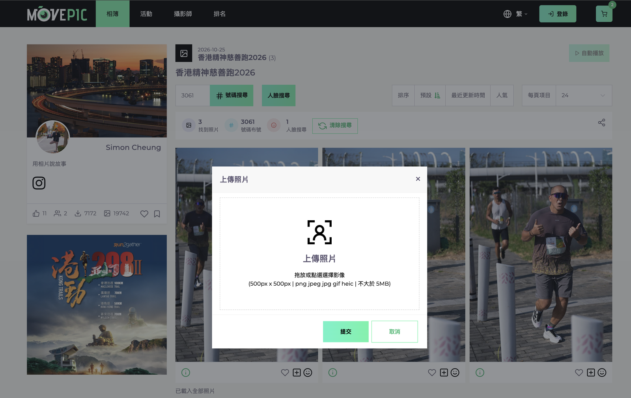Click the 自動播放 autoplay button
This screenshot has width=631, height=398.
[x=589, y=53]
